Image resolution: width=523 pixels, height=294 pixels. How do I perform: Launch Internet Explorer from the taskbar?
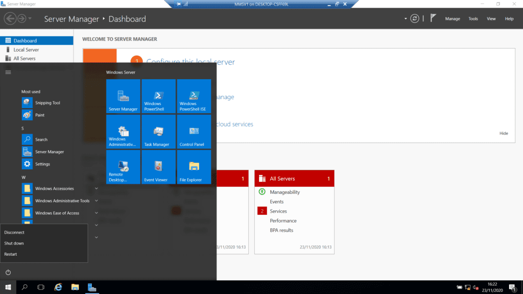58,287
